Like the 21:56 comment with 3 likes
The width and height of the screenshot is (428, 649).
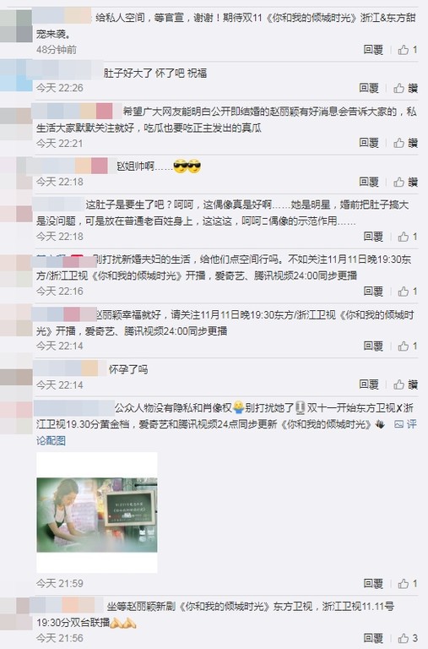point(408,638)
